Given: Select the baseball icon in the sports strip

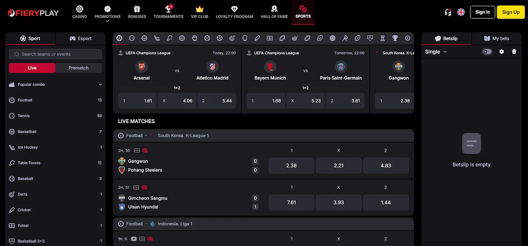Looking at the screenshot, I should pos(207,38).
